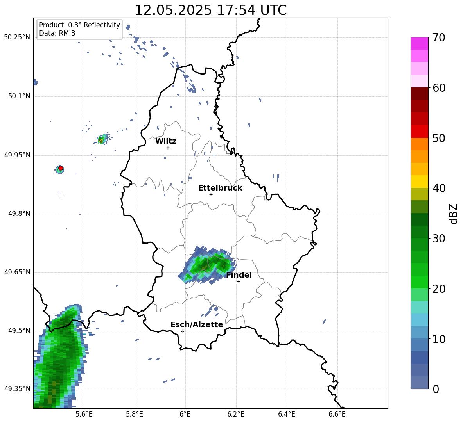The width and height of the screenshot is (463, 422).
Task: Click the 6.2°E longitude label
Action: coord(236,414)
